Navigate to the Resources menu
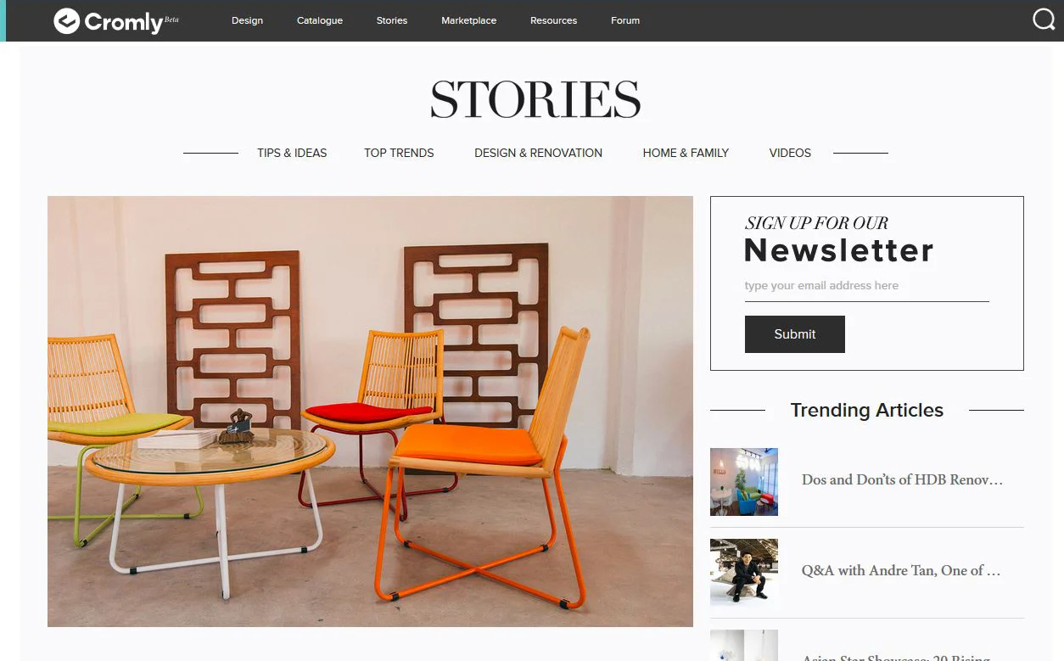The image size is (1064, 661). pos(553,20)
